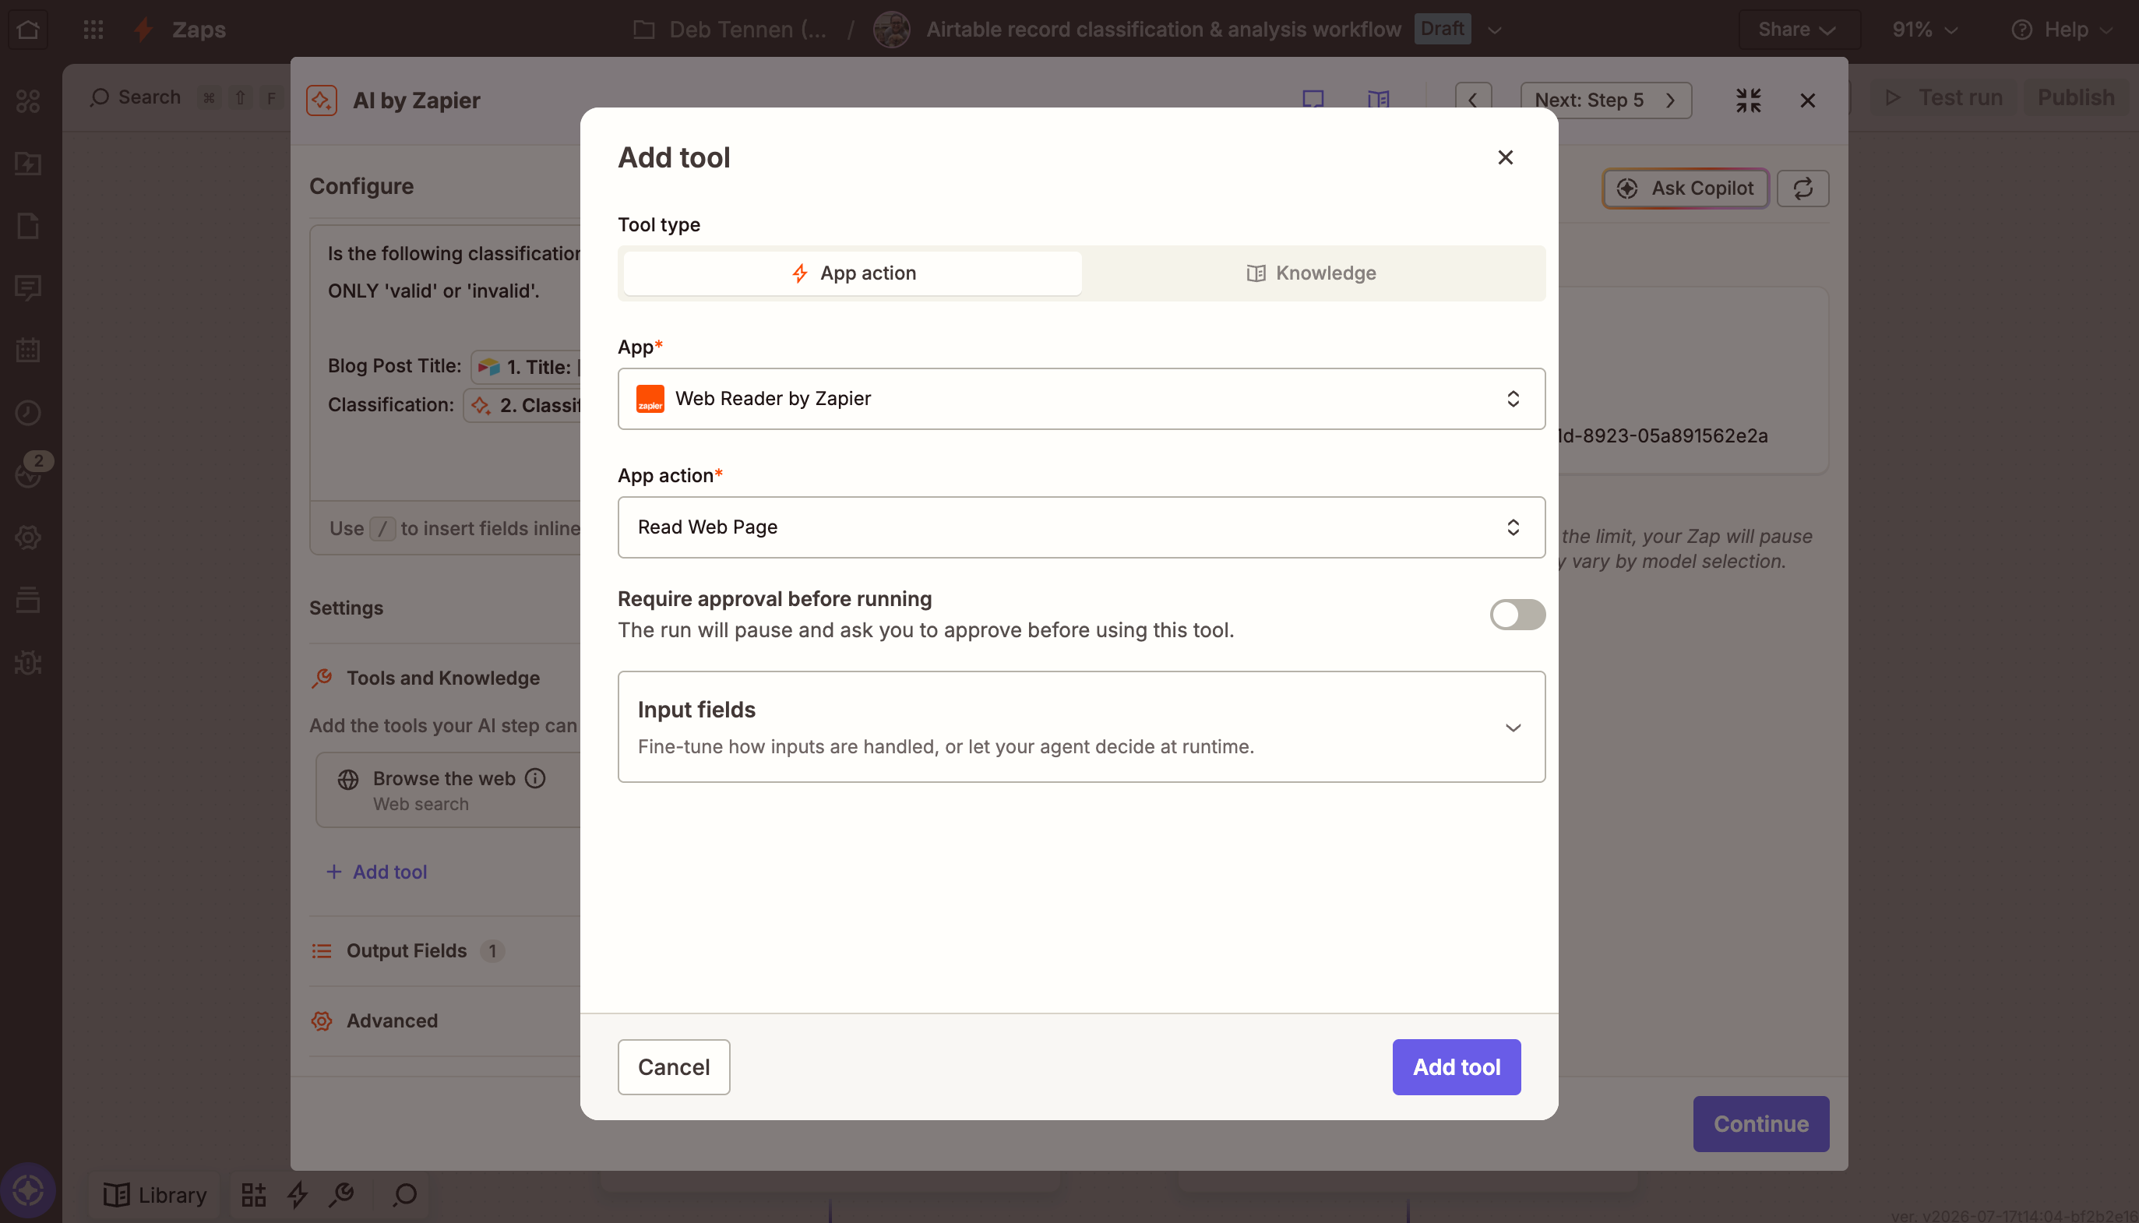The height and width of the screenshot is (1223, 2139).
Task: Click the wrench tool icon in bottom toolbar
Action: (342, 1193)
